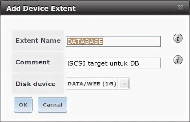The image size is (190, 122).
Task: Click the Disk device label
Action: (35, 84)
